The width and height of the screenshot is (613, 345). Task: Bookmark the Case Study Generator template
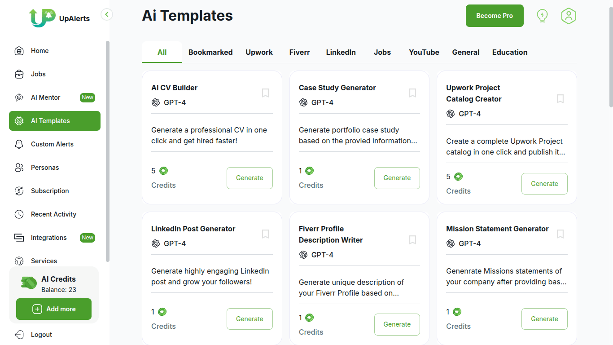pos(412,93)
